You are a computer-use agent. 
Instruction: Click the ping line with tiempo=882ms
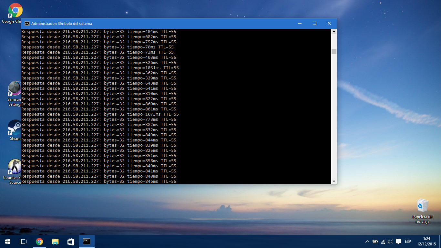click(99, 125)
